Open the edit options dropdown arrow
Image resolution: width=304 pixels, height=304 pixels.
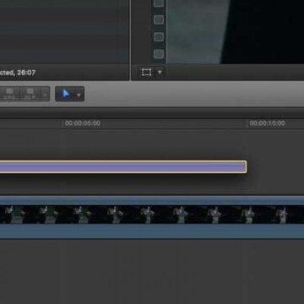45,95
